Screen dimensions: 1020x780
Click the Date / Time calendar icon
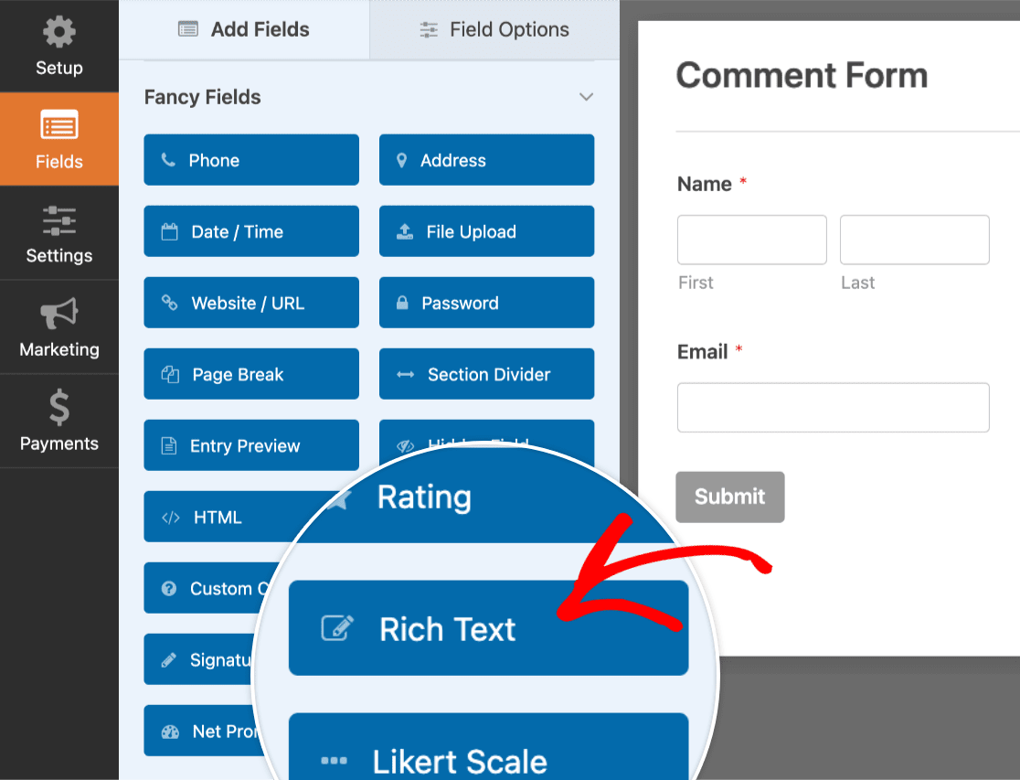click(169, 232)
